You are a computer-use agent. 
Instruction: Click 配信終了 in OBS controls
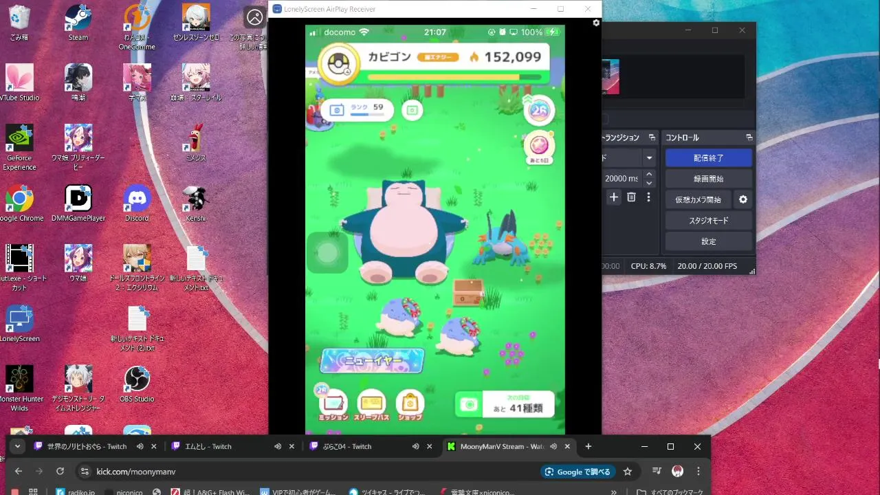point(708,157)
